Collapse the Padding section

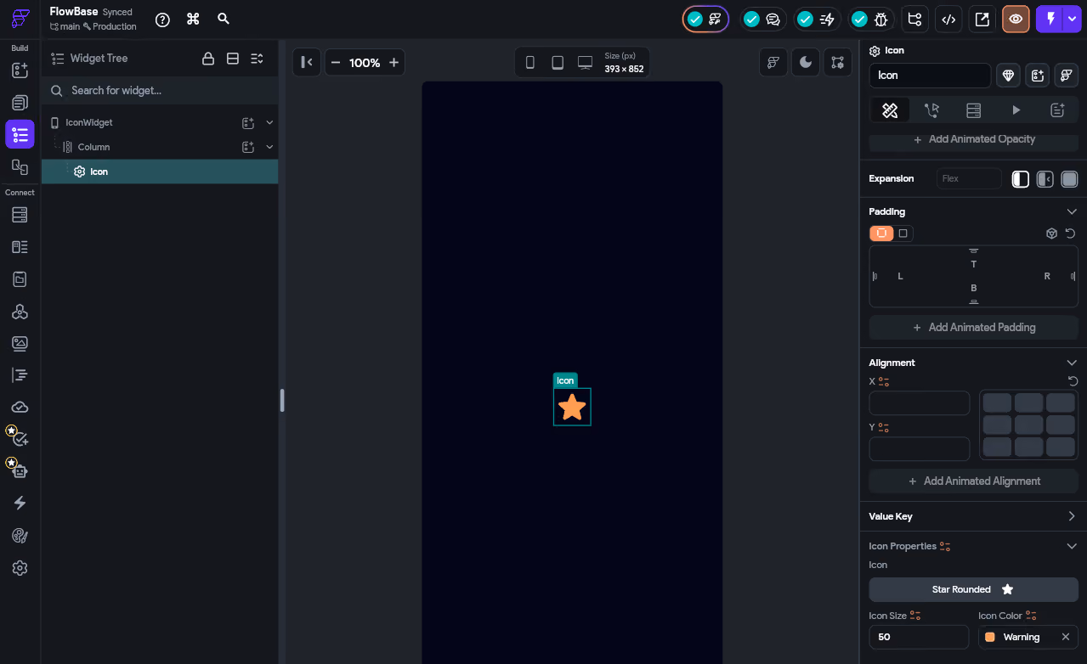pyautogui.click(x=1072, y=211)
